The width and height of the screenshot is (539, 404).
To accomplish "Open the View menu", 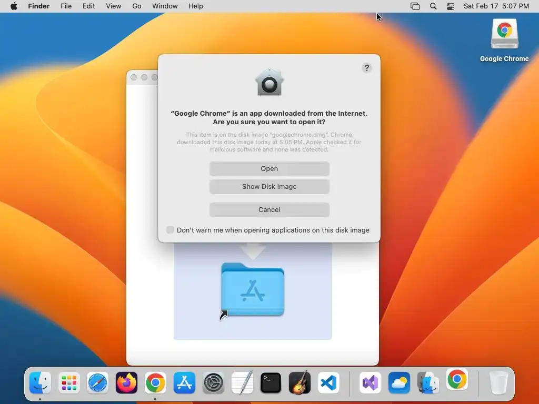I will 114,6.
